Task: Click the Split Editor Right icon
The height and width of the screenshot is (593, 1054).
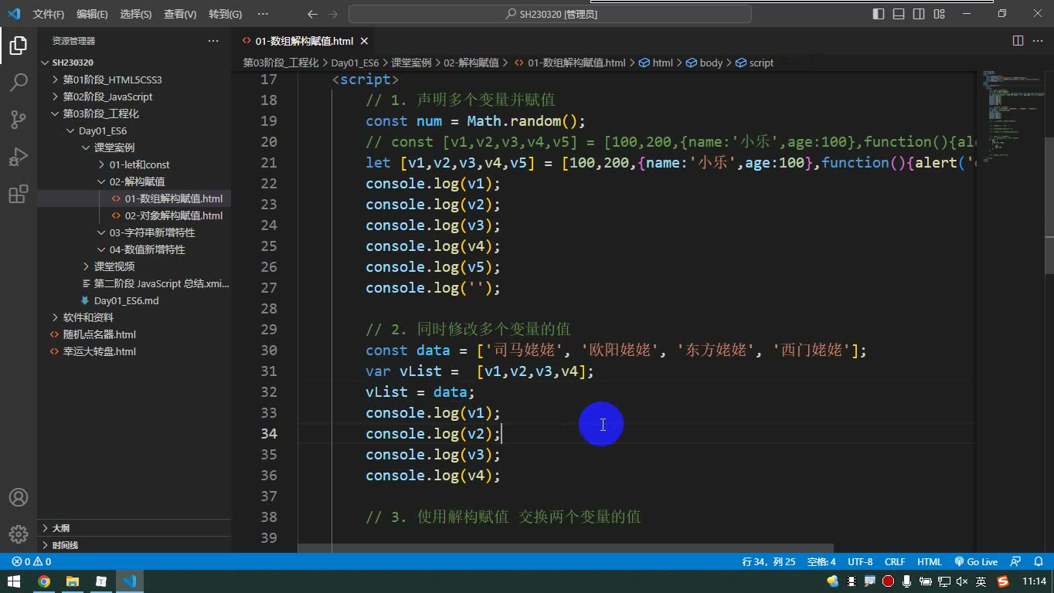Action: [x=1018, y=41]
